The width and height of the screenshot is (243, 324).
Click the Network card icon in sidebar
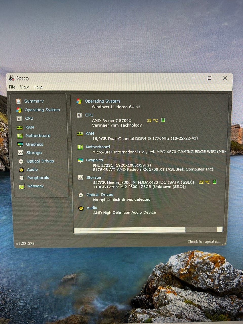(22, 187)
